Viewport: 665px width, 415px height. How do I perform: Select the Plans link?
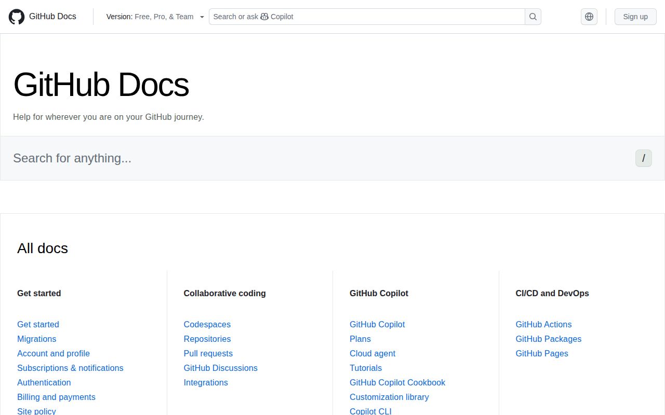click(x=360, y=339)
